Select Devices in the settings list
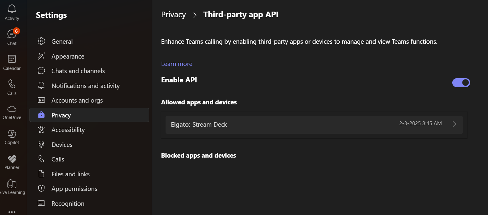488x215 pixels. tap(62, 145)
